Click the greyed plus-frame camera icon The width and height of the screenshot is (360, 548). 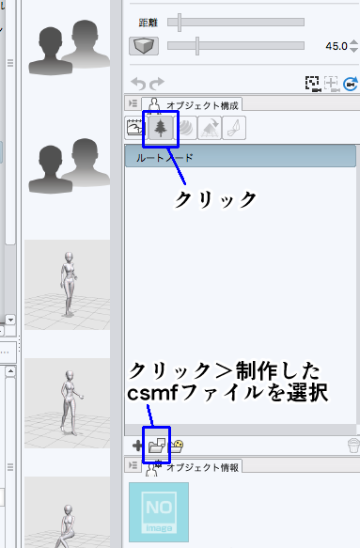[x=332, y=84]
